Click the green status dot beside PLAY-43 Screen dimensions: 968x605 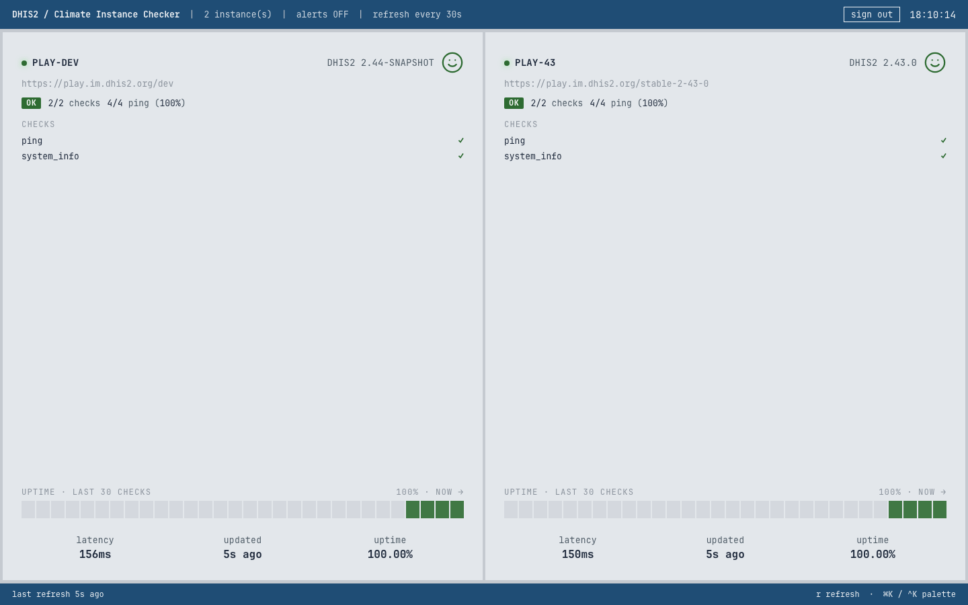coord(507,63)
